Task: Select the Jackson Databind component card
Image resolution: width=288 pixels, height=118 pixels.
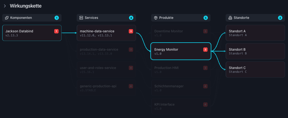Action: pyautogui.click(x=32, y=33)
